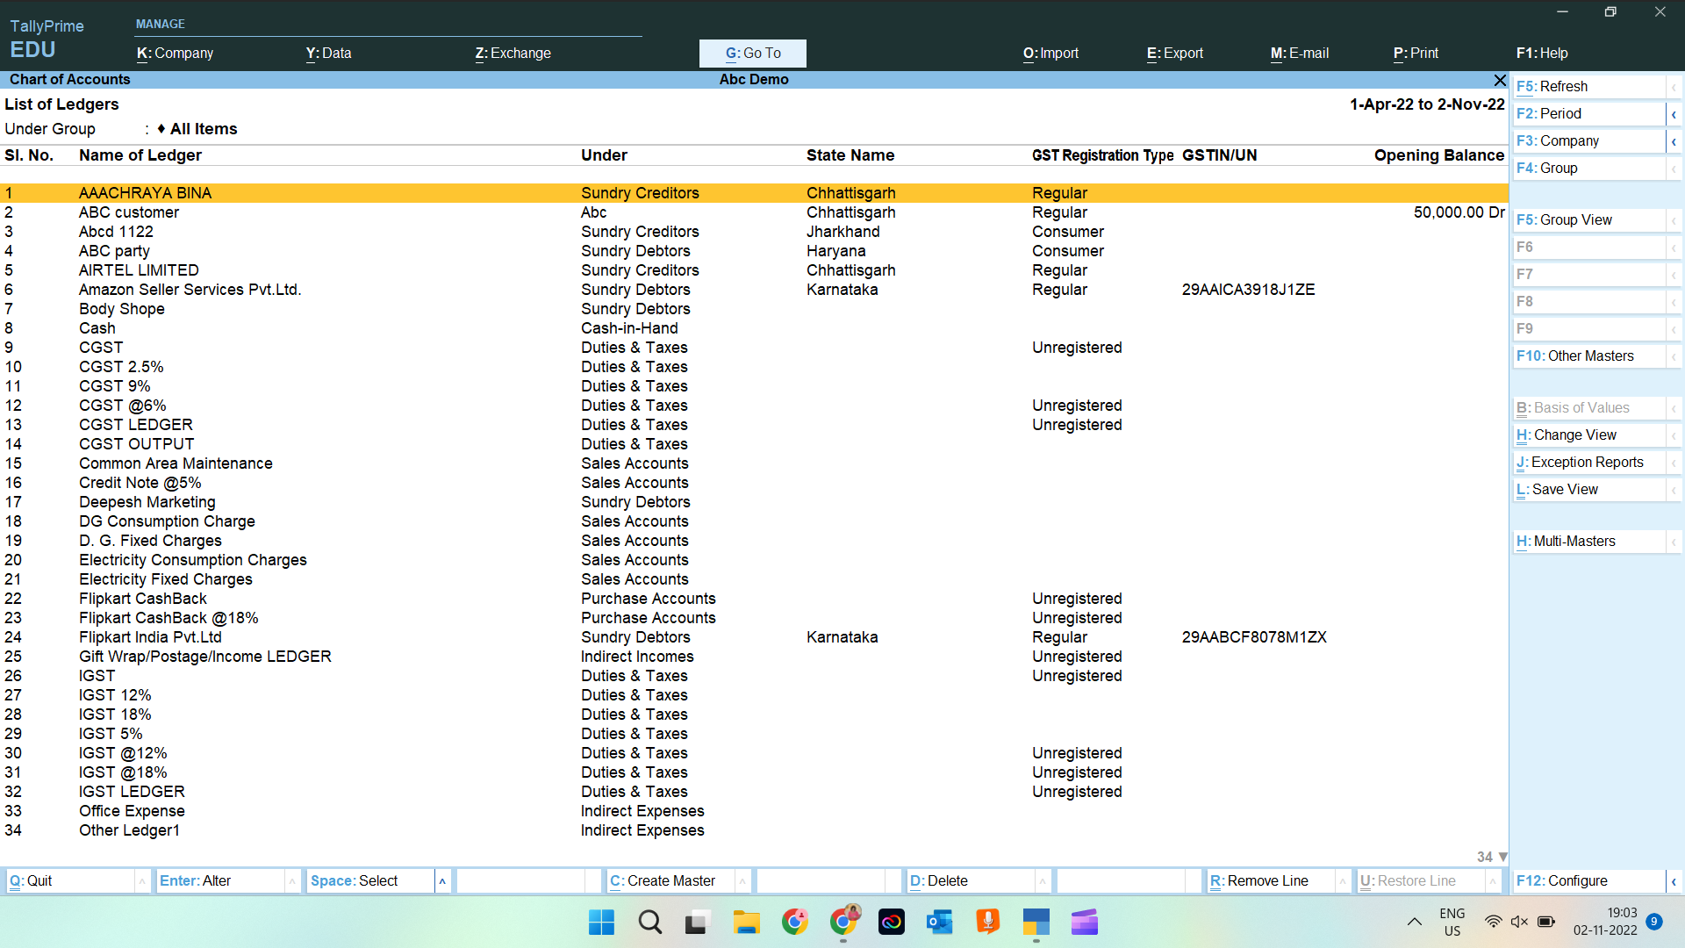
Task: Click F5 Refresh icon to refresh list
Action: (x=1591, y=86)
